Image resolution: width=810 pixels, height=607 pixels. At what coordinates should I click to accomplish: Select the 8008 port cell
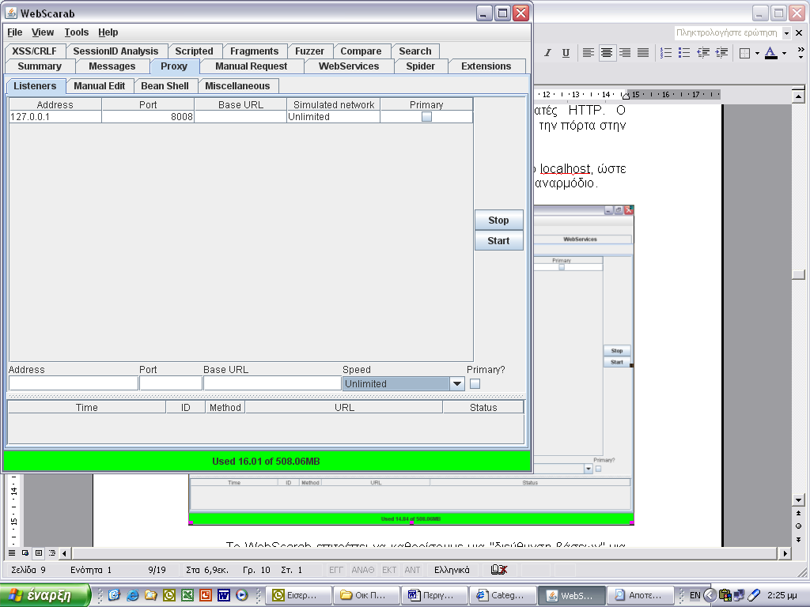tap(148, 117)
